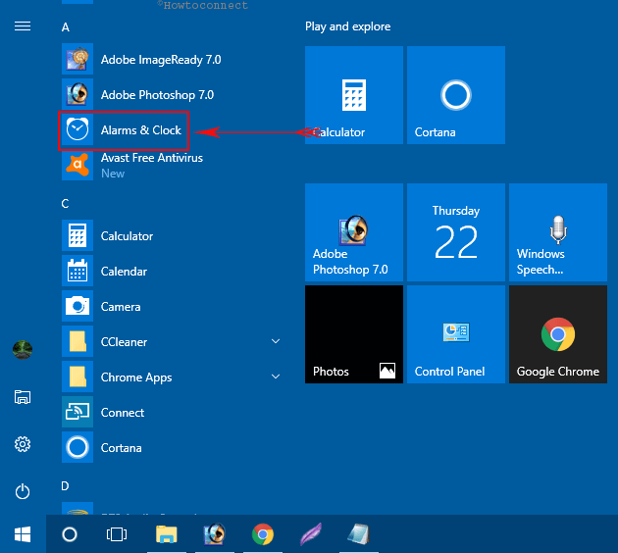Image resolution: width=618 pixels, height=553 pixels.
Task: Open the Cortana tile
Action: (456, 95)
